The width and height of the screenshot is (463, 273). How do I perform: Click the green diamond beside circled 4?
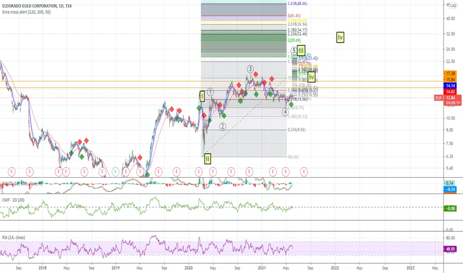point(292,104)
